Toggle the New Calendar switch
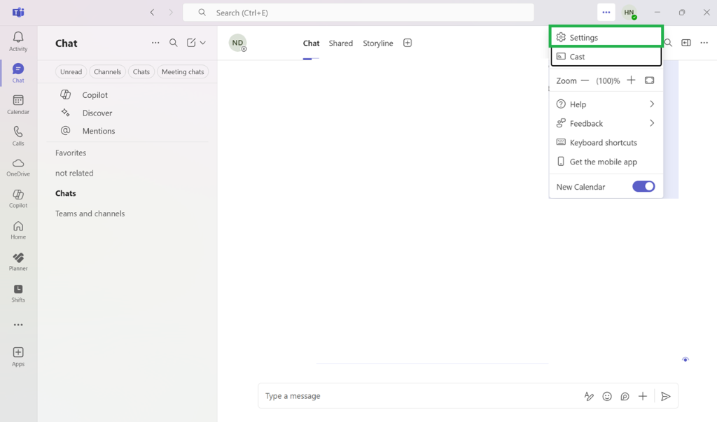Viewport: 717px width, 422px height. click(x=643, y=187)
